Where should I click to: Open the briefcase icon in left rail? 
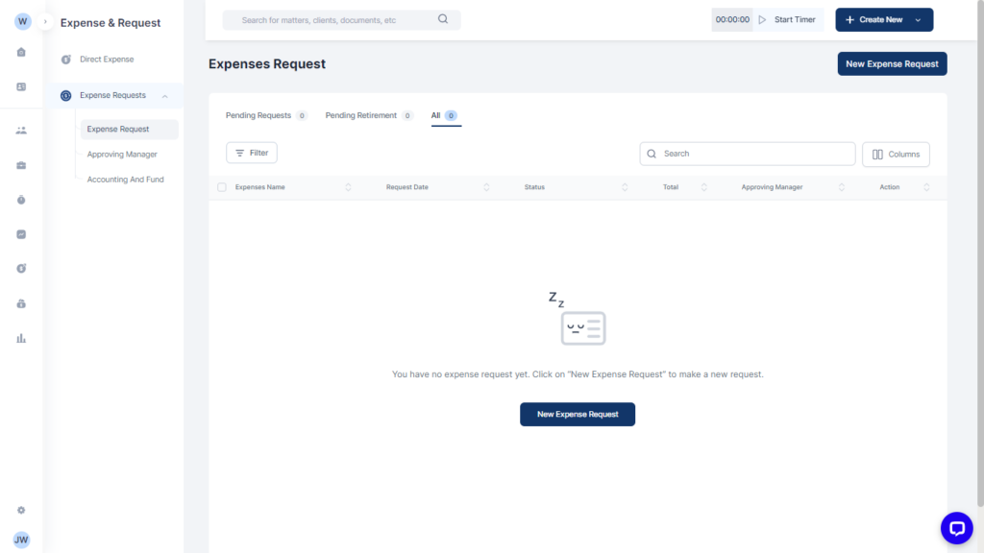coord(21,165)
